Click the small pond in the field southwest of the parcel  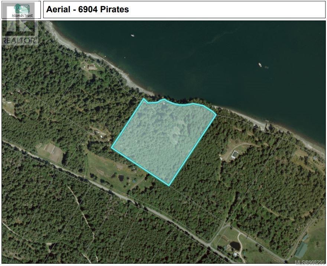tap(121, 178)
